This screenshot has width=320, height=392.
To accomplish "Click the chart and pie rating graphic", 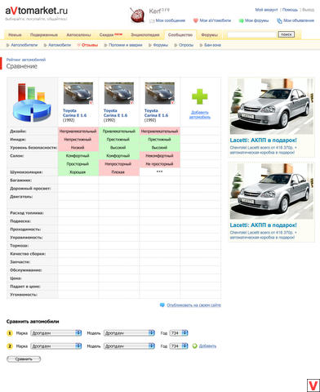I will click(32, 103).
